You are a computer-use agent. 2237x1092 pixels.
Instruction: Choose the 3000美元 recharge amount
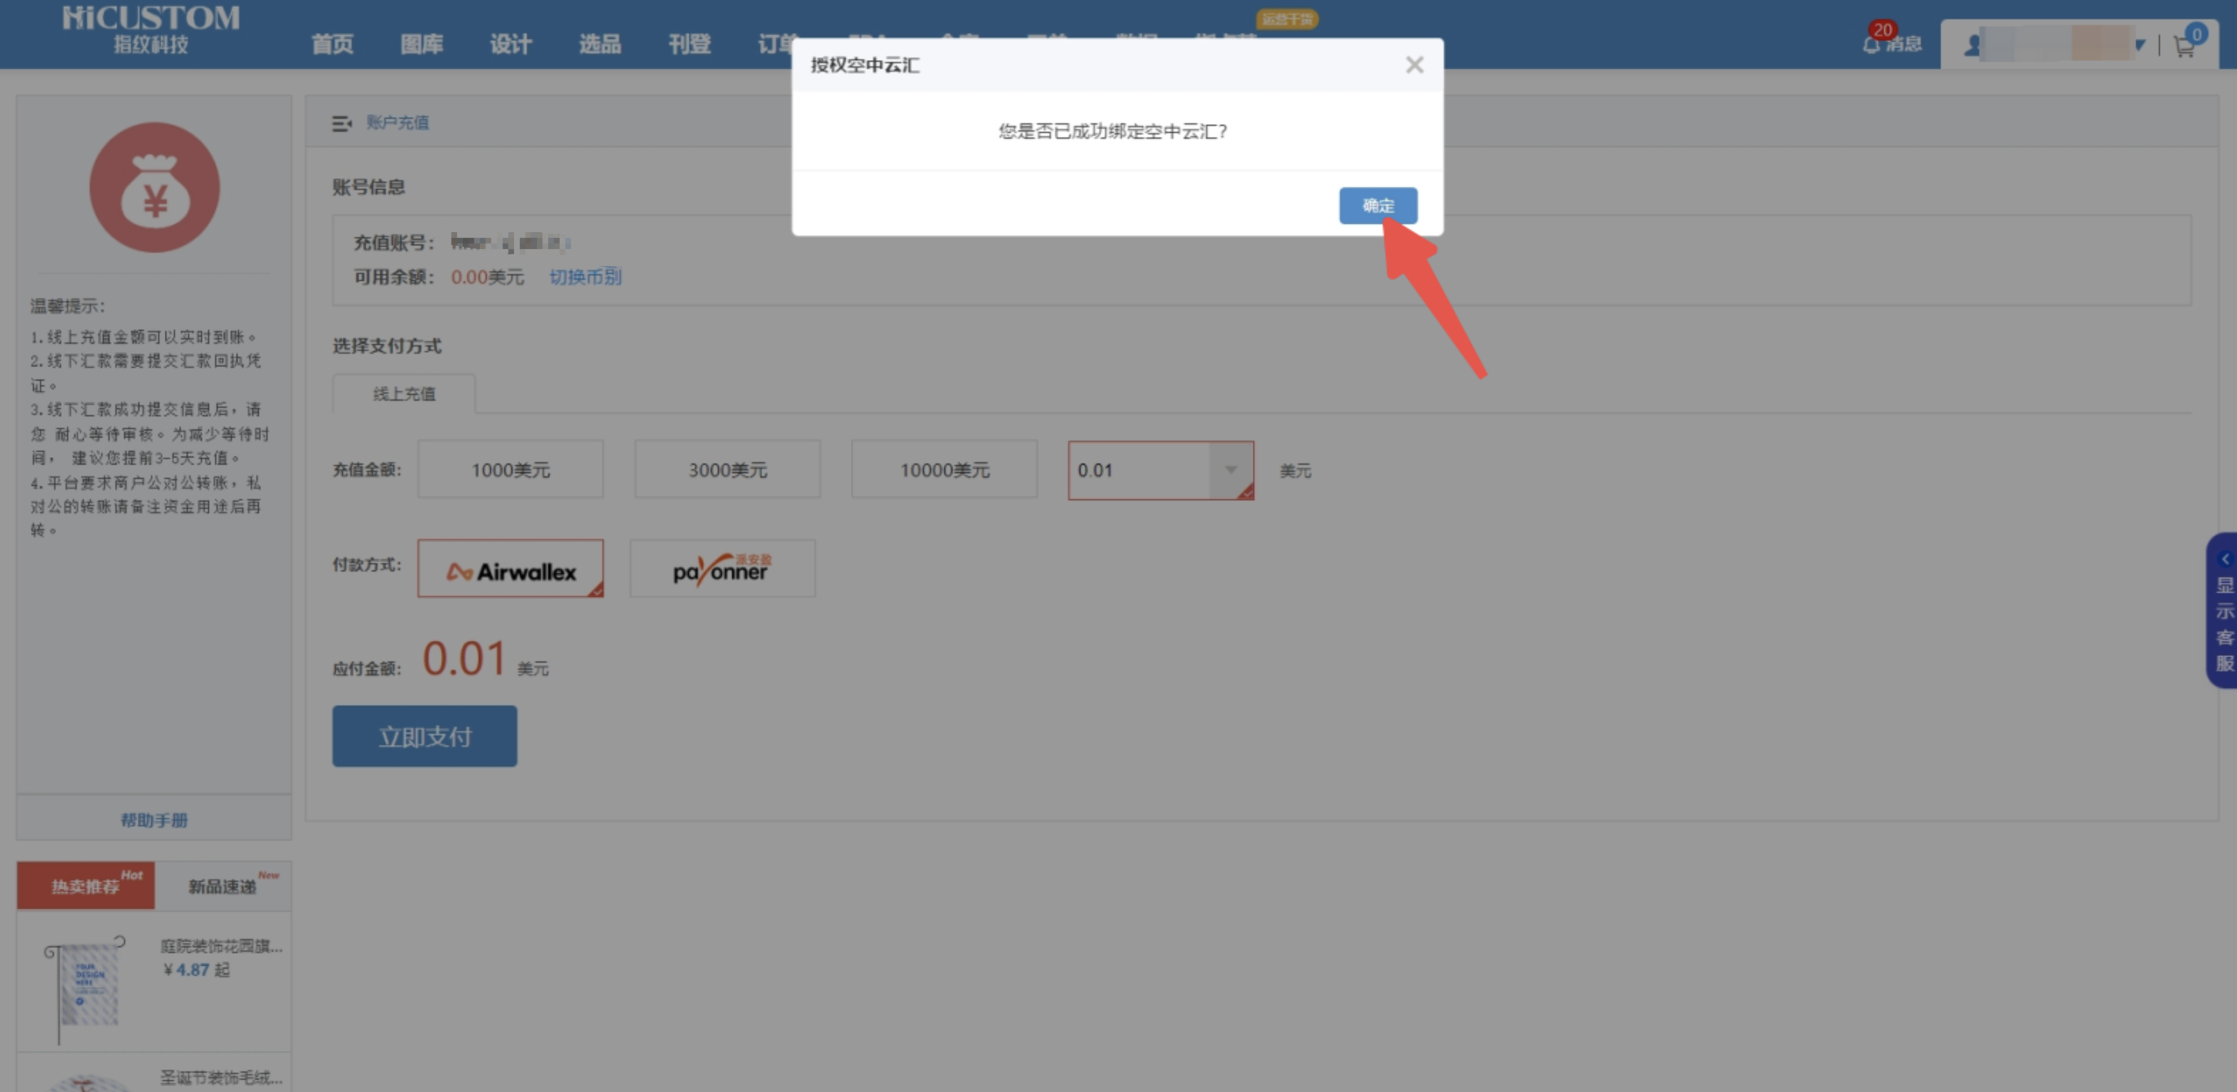pyautogui.click(x=728, y=470)
